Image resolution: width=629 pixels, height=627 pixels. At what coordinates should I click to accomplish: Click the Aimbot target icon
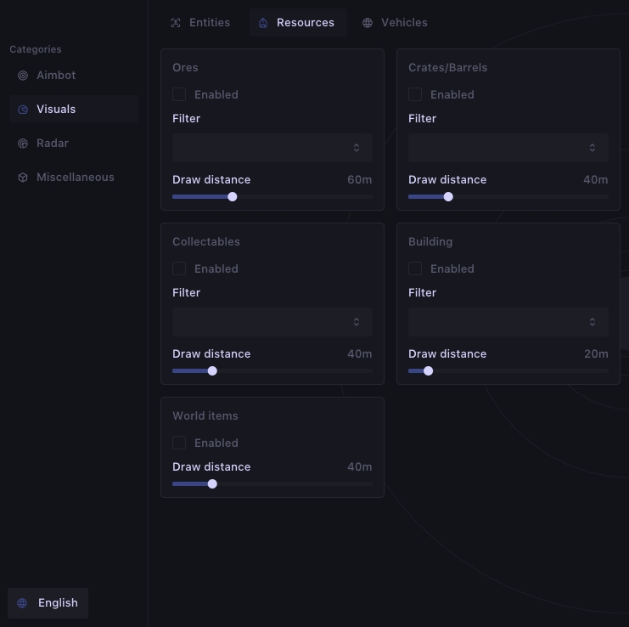coord(23,76)
